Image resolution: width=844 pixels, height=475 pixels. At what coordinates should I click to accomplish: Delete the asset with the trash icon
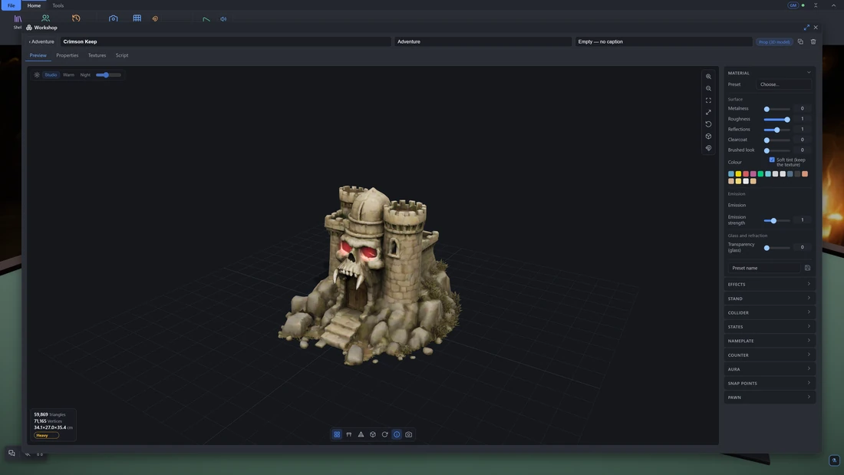(813, 41)
